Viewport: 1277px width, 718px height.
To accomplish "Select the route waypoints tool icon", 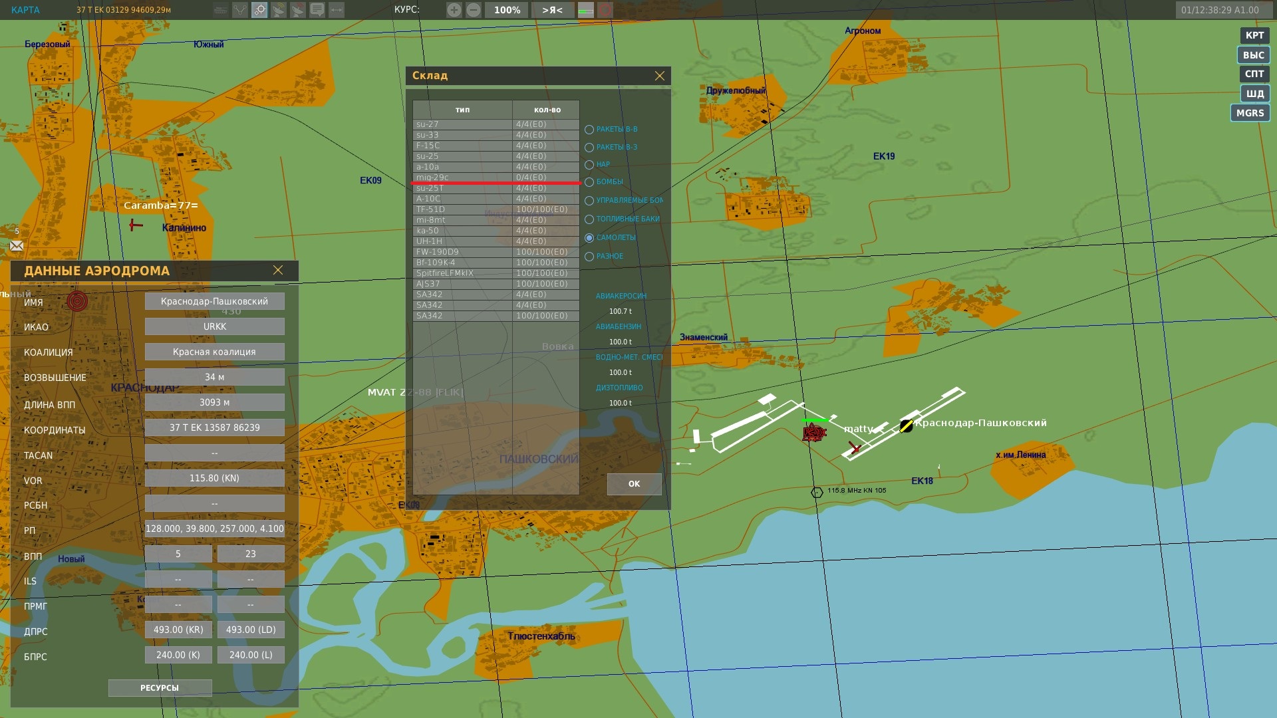I will click(239, 10).
